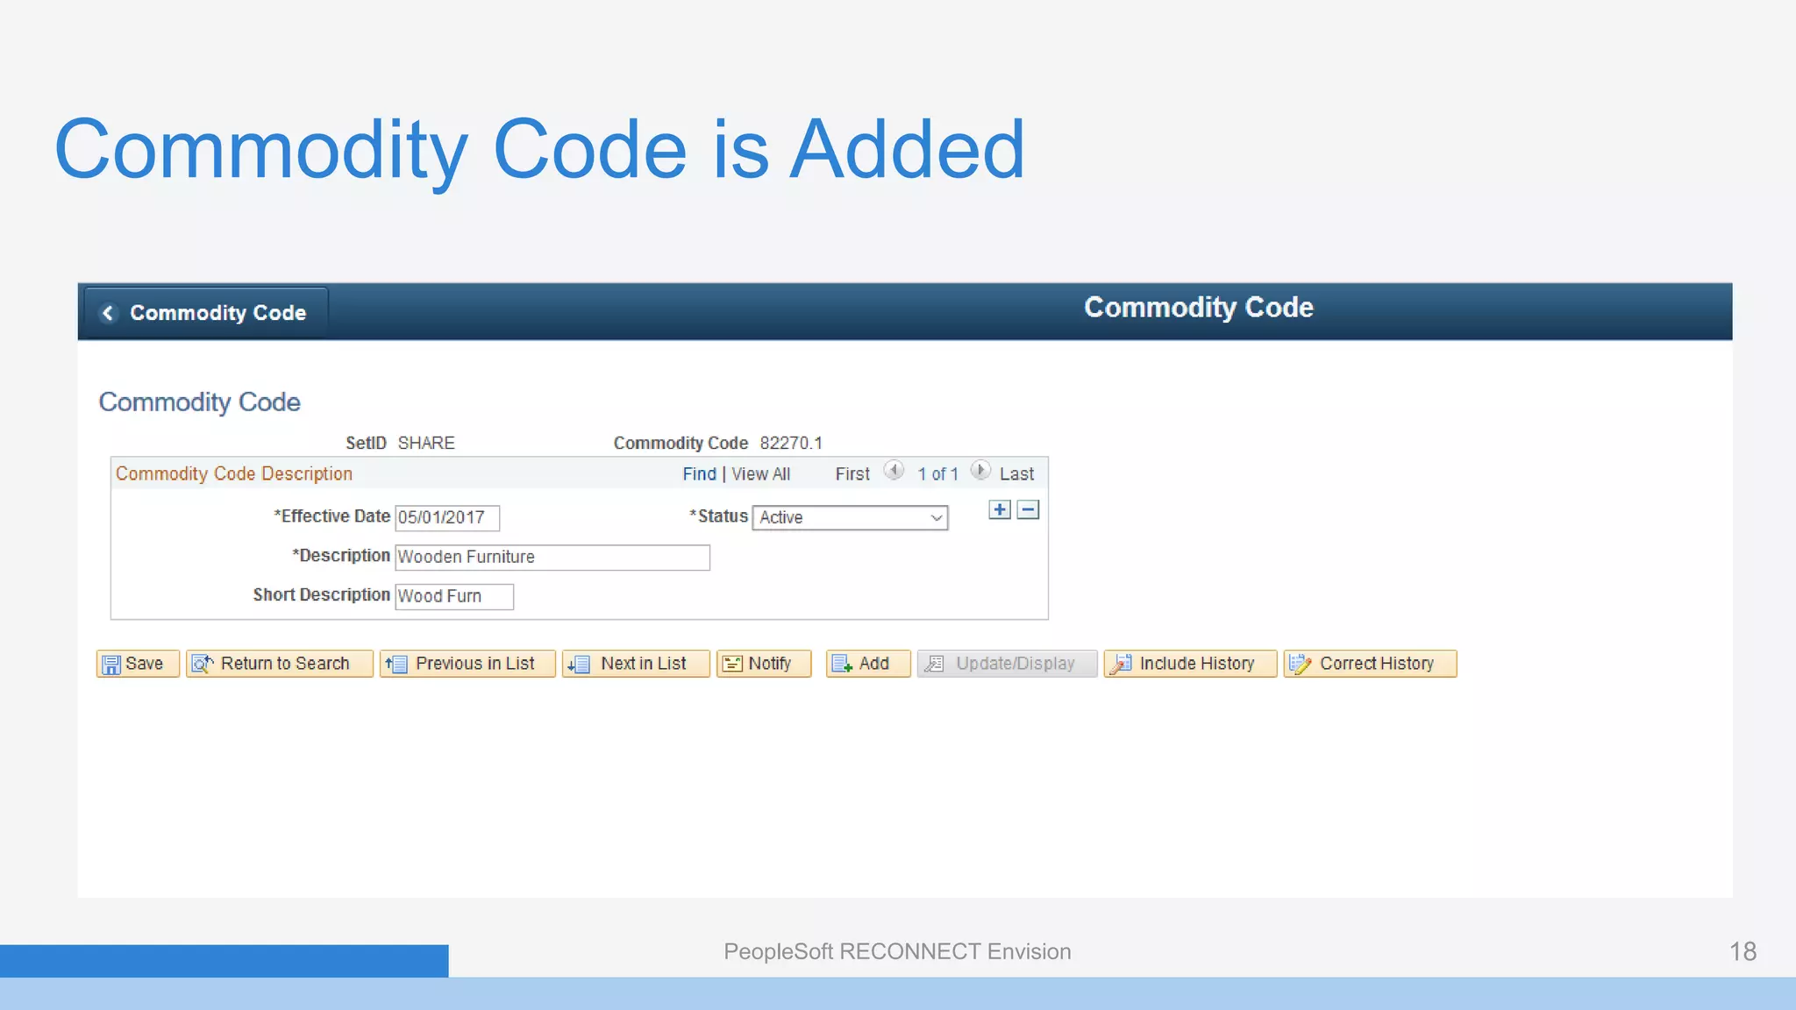Screen dimensions: 1796x1010
Task: Click the '1 of 1' row counter
Action: coord(937,474)
